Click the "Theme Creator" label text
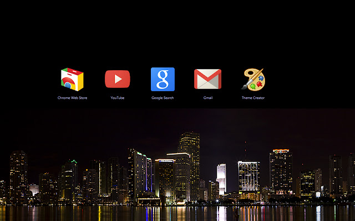This screenshot has width=355, height=221. 253,98
